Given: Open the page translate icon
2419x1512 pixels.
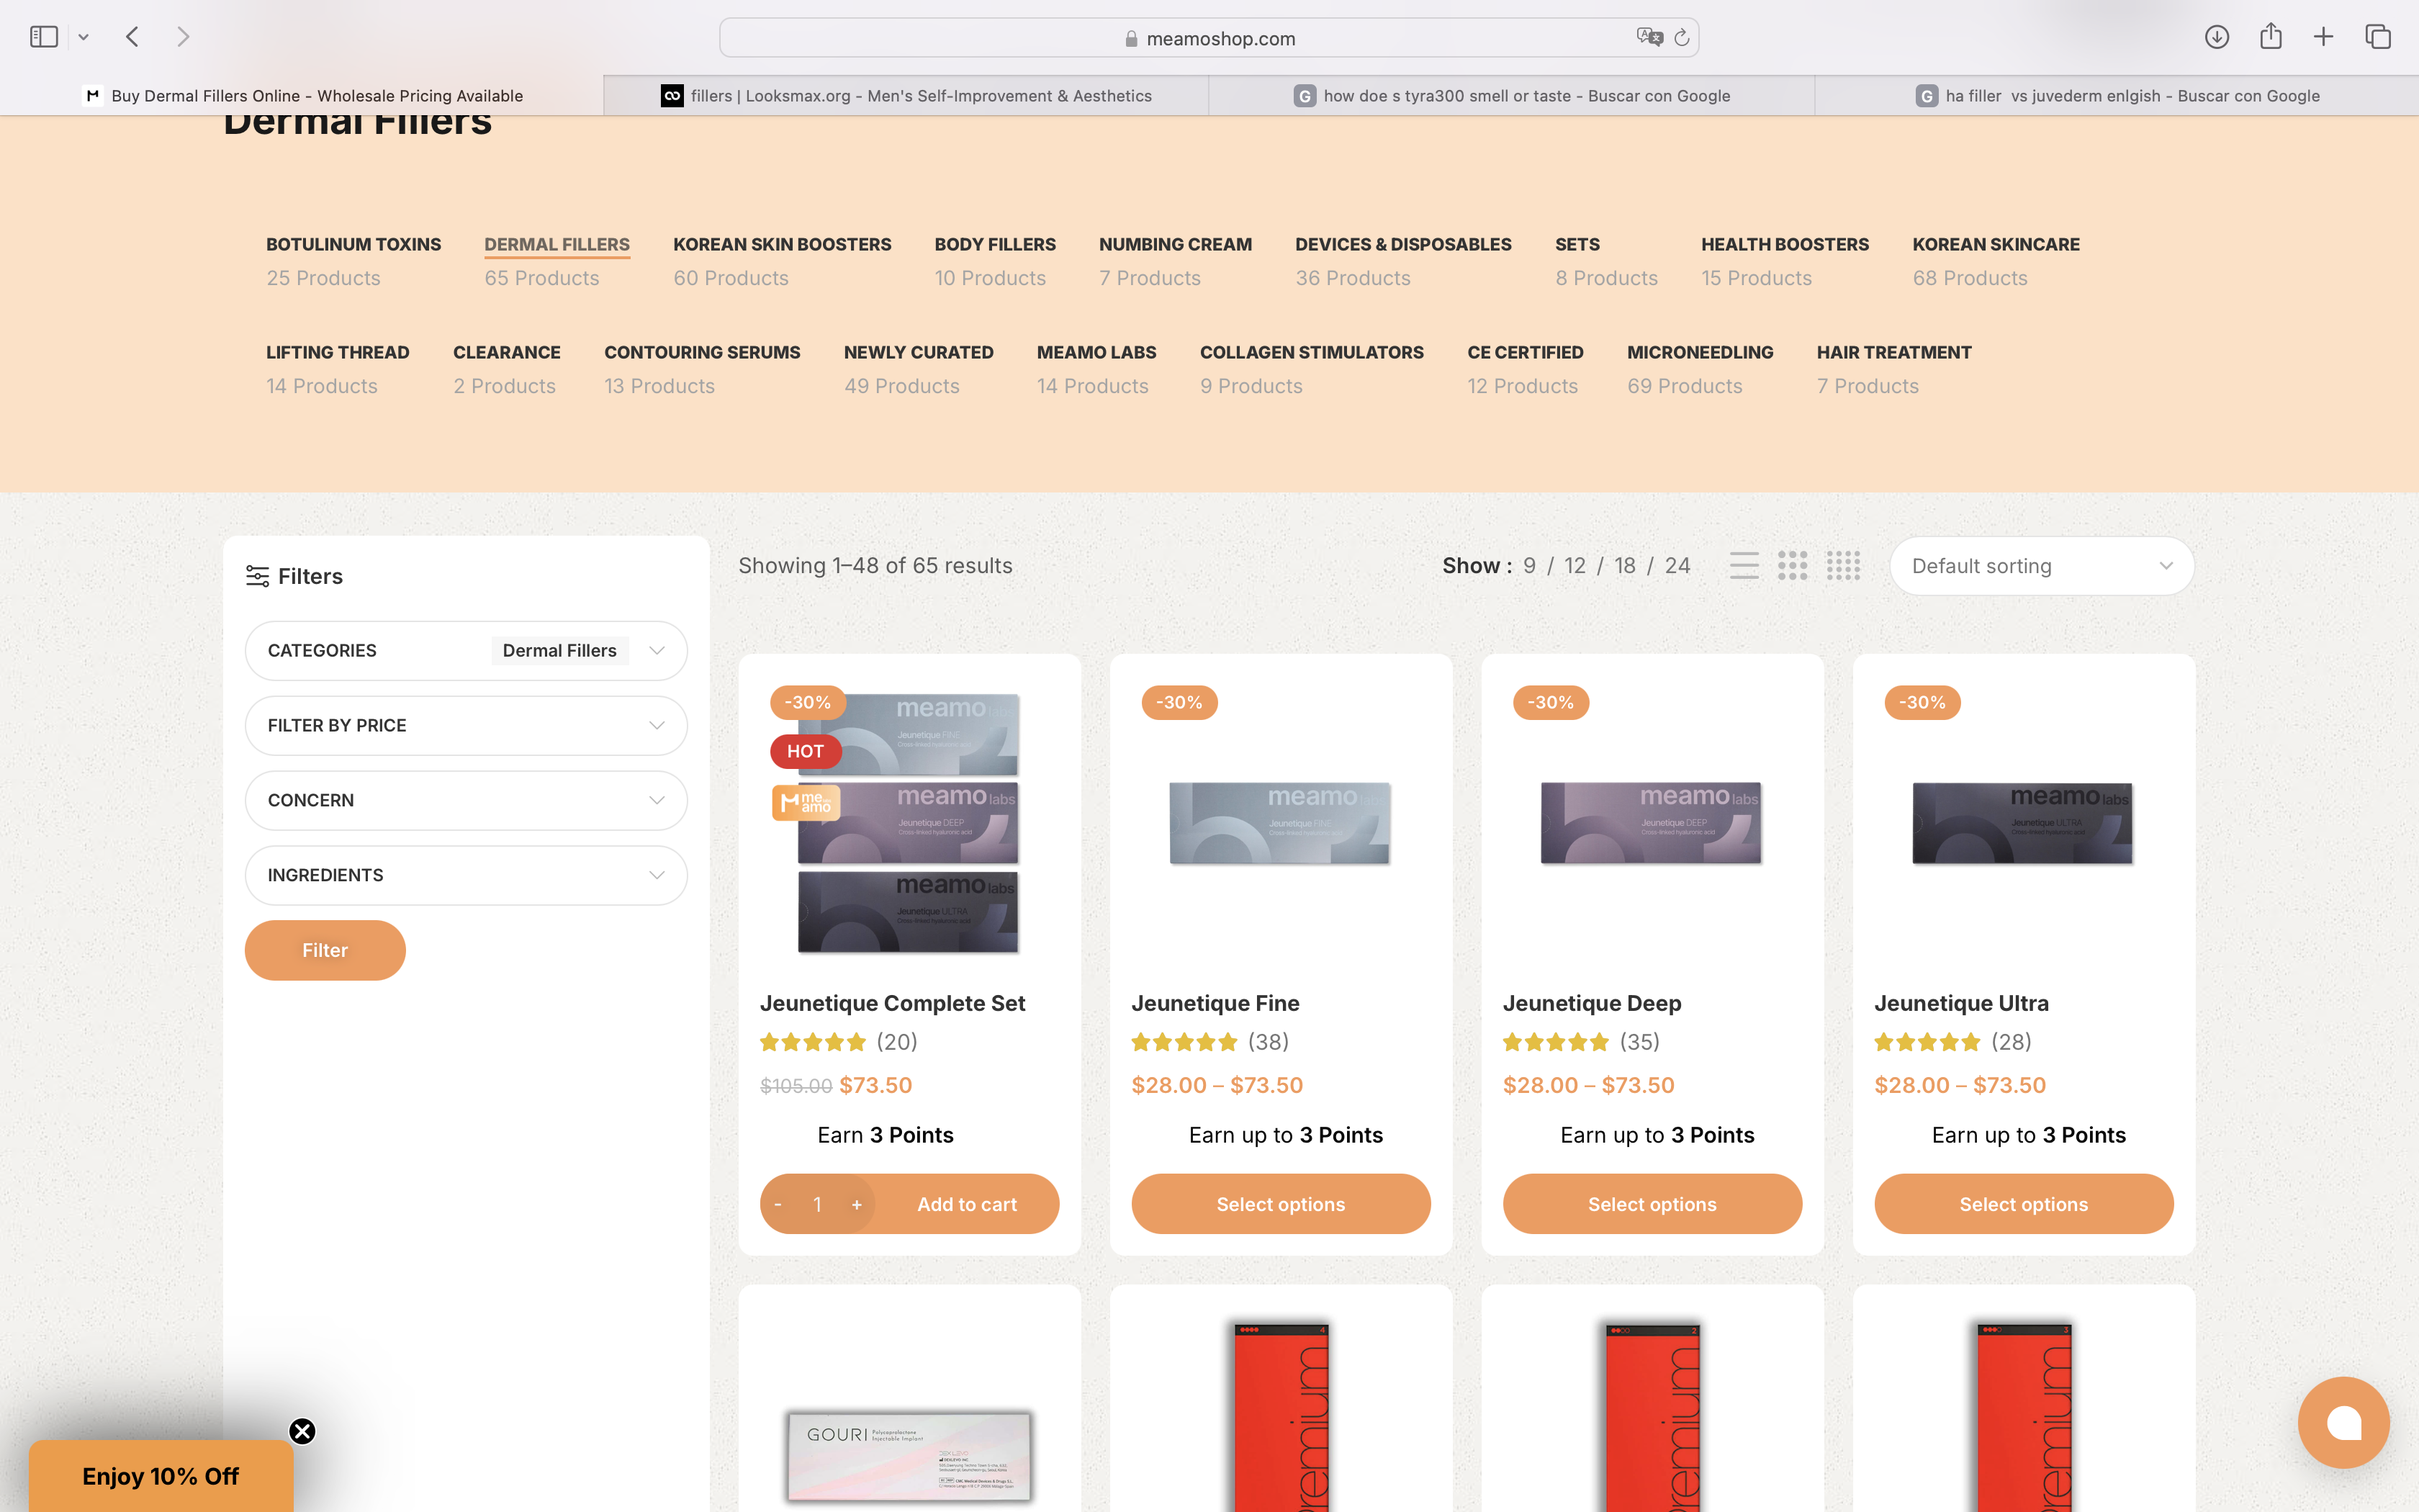Looking at the screenshot, I should click(1649, 37).
